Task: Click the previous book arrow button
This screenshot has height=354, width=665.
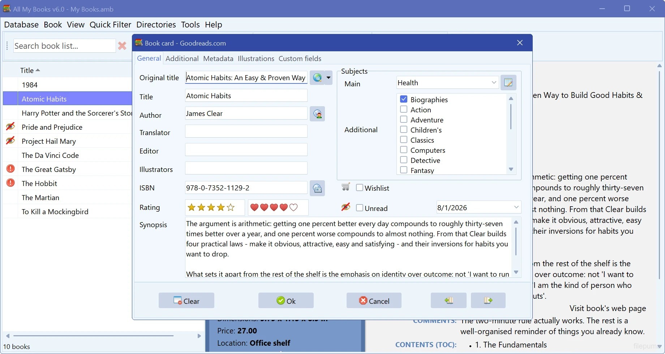Action: [x=449, y=301]
